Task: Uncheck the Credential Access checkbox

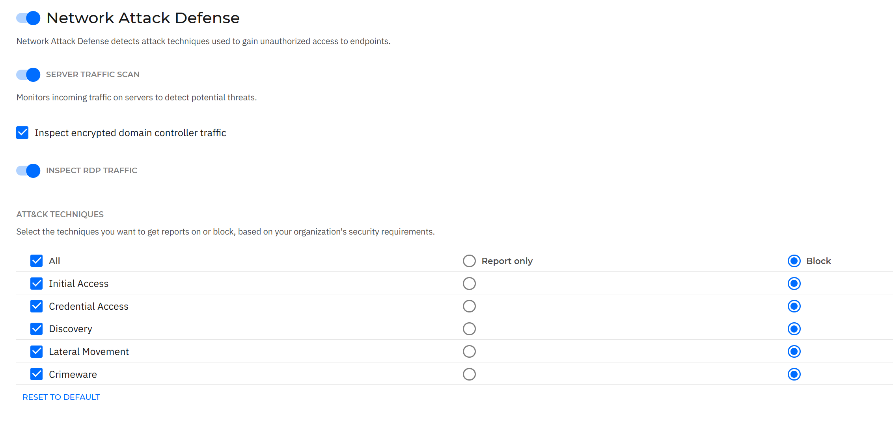Action: (37, 306)
